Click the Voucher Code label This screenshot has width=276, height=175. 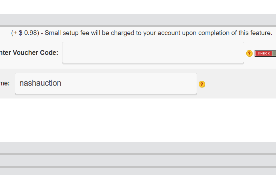(29, 53)
